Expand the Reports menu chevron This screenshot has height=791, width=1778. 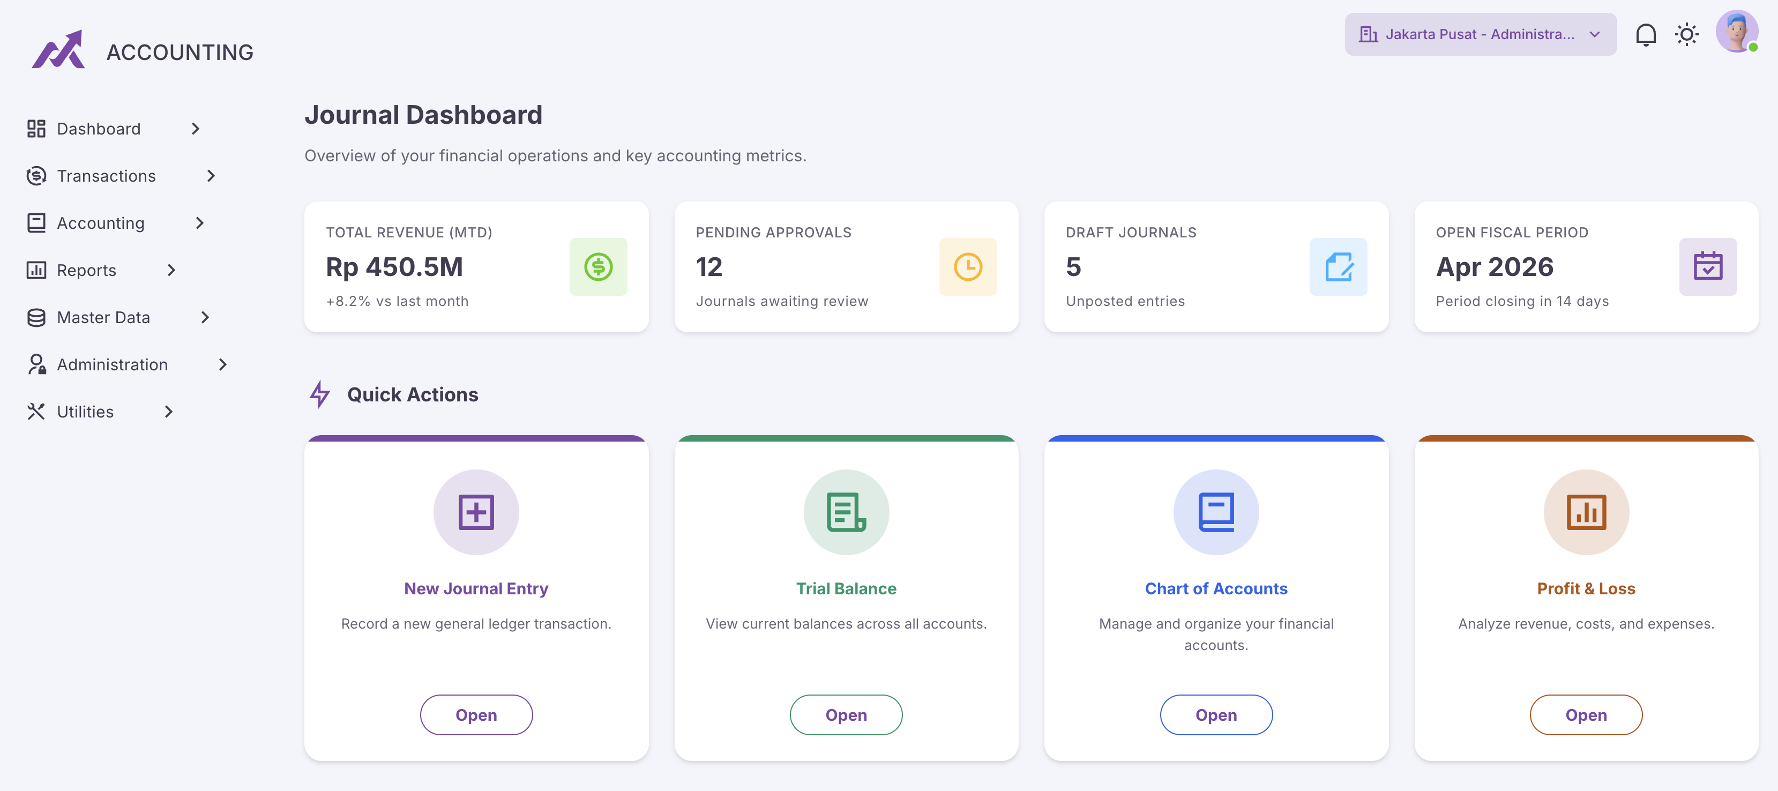171,270
